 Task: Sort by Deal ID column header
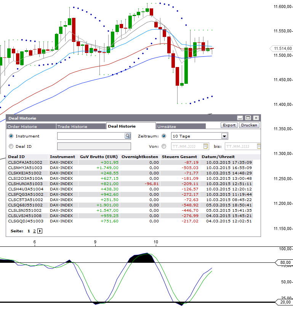click(x=16, y=157)
